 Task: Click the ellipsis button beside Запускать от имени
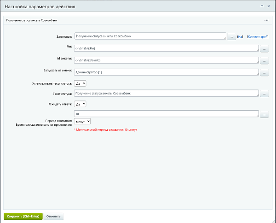(x=264, y=73)
